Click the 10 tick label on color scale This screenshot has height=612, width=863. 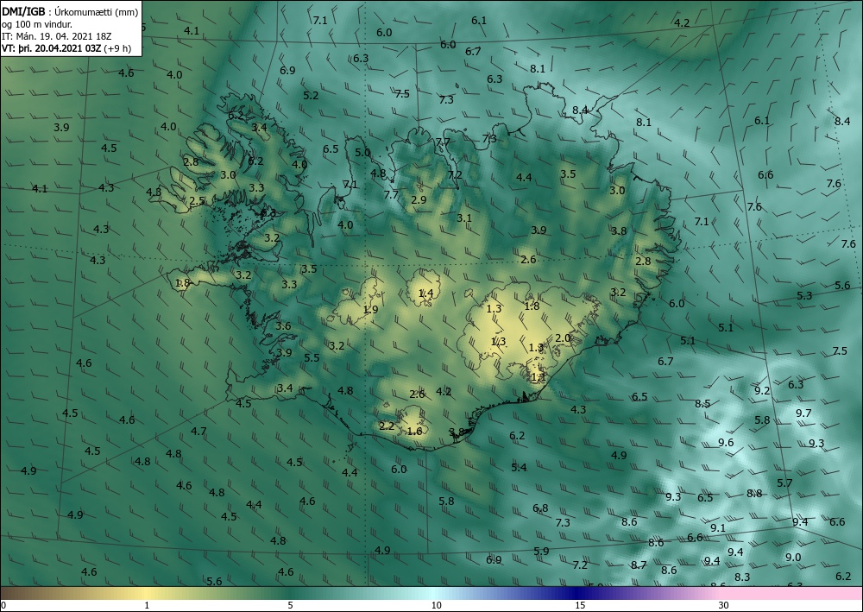click(437, 605)
